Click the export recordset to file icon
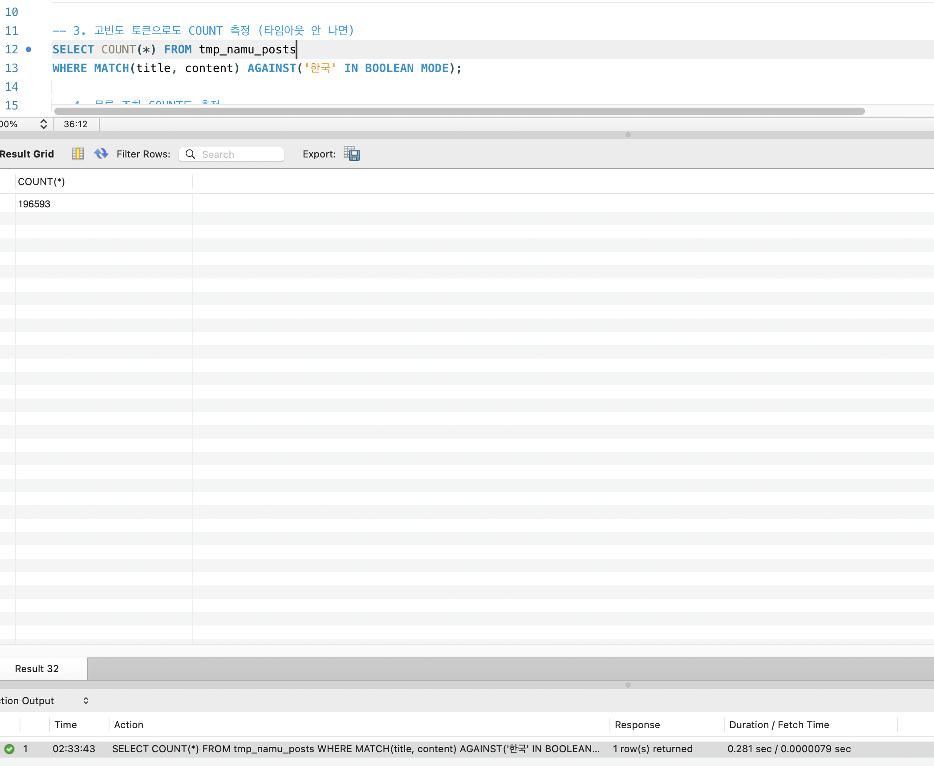934x766 pixels. [351, 154]
